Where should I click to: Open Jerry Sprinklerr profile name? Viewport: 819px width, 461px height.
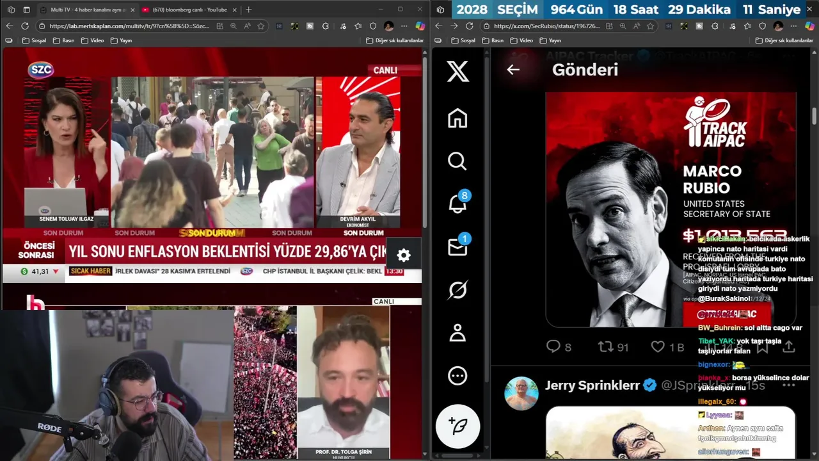tap(592, 385)
